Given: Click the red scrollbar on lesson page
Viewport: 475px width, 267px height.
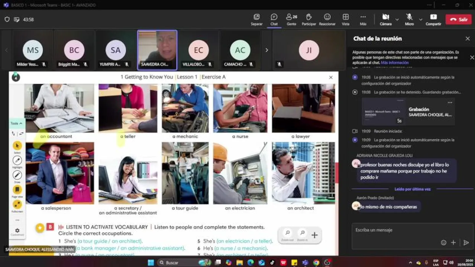Looking at the screenshot, I should pos(337,173).
